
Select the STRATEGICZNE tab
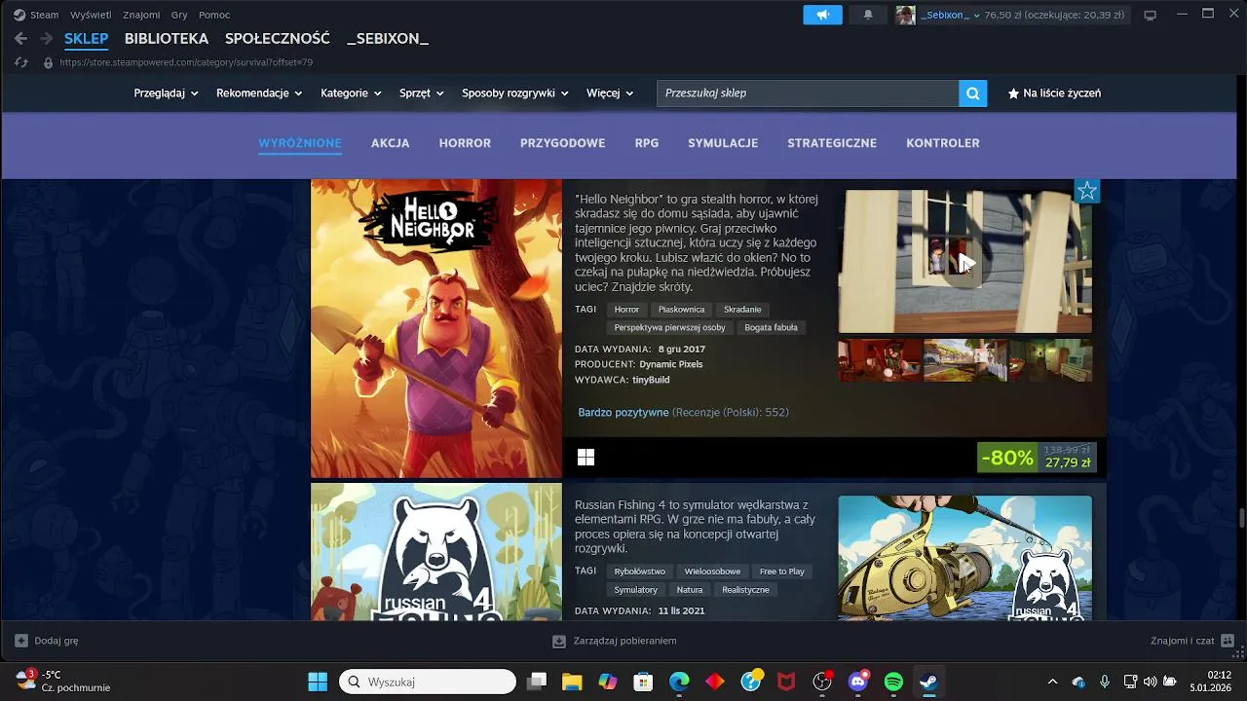pyautogui.click(x=832, y=143)
